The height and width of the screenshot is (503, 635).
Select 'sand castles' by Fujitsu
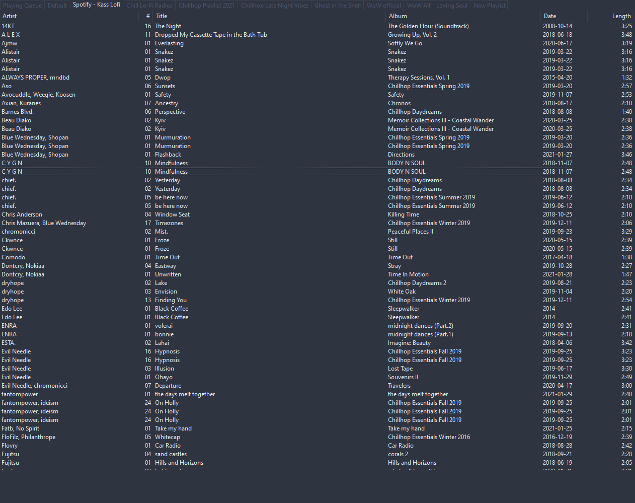tap(171, 454)
